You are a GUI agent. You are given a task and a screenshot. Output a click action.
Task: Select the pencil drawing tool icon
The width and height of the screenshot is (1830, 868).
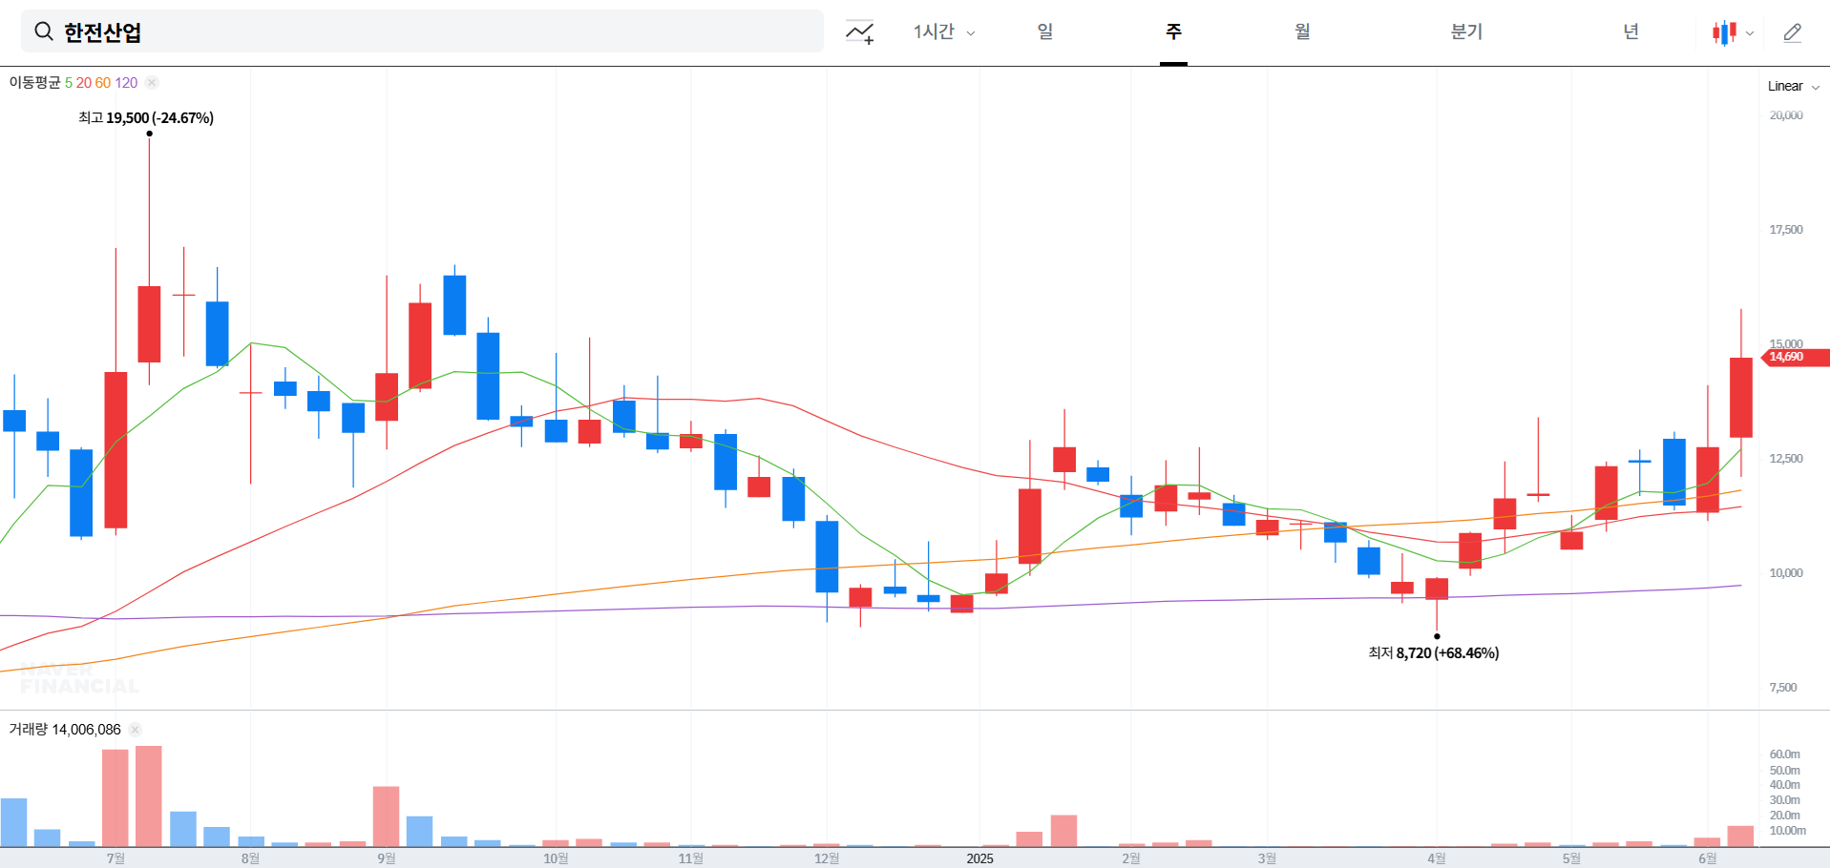click(1792, 32)
